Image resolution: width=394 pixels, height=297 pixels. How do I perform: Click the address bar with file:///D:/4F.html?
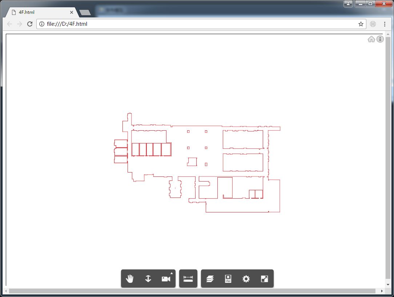[201, 24]
